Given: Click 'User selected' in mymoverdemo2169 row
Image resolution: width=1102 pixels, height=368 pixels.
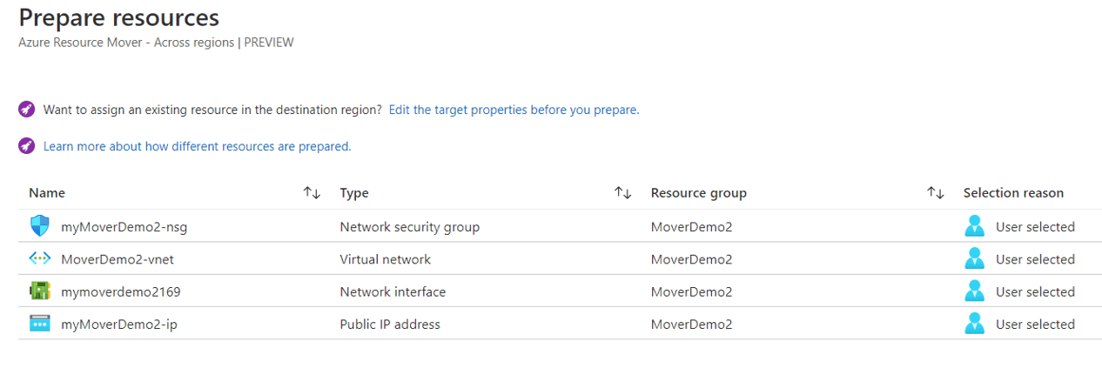Looking at the screenshot, I should 1035,291.
